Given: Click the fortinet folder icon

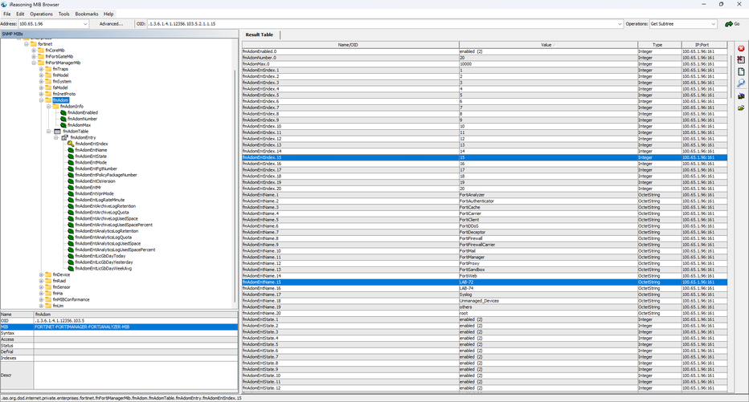Looking at the screenshot, I should pos(34,44).
